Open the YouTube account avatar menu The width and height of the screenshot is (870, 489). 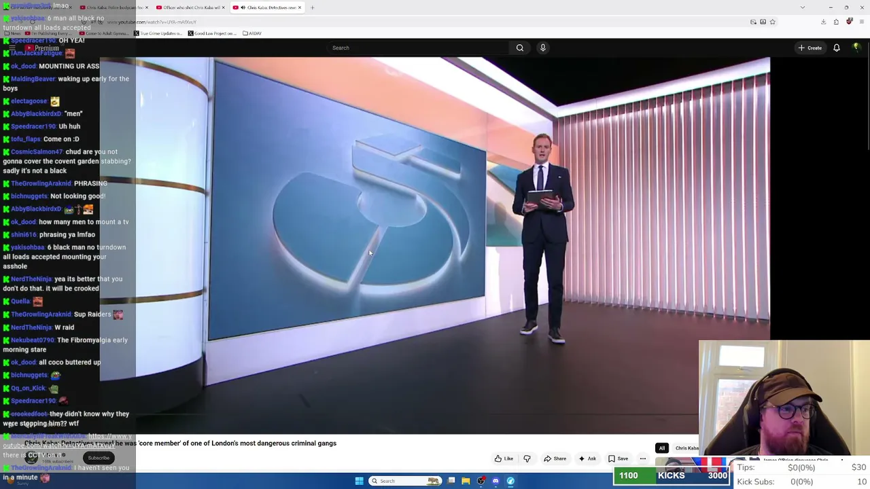[x=856, y=48]
